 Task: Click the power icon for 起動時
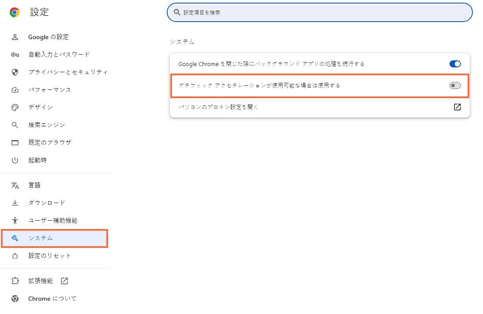pyautogui.click(x=15, y=160)
